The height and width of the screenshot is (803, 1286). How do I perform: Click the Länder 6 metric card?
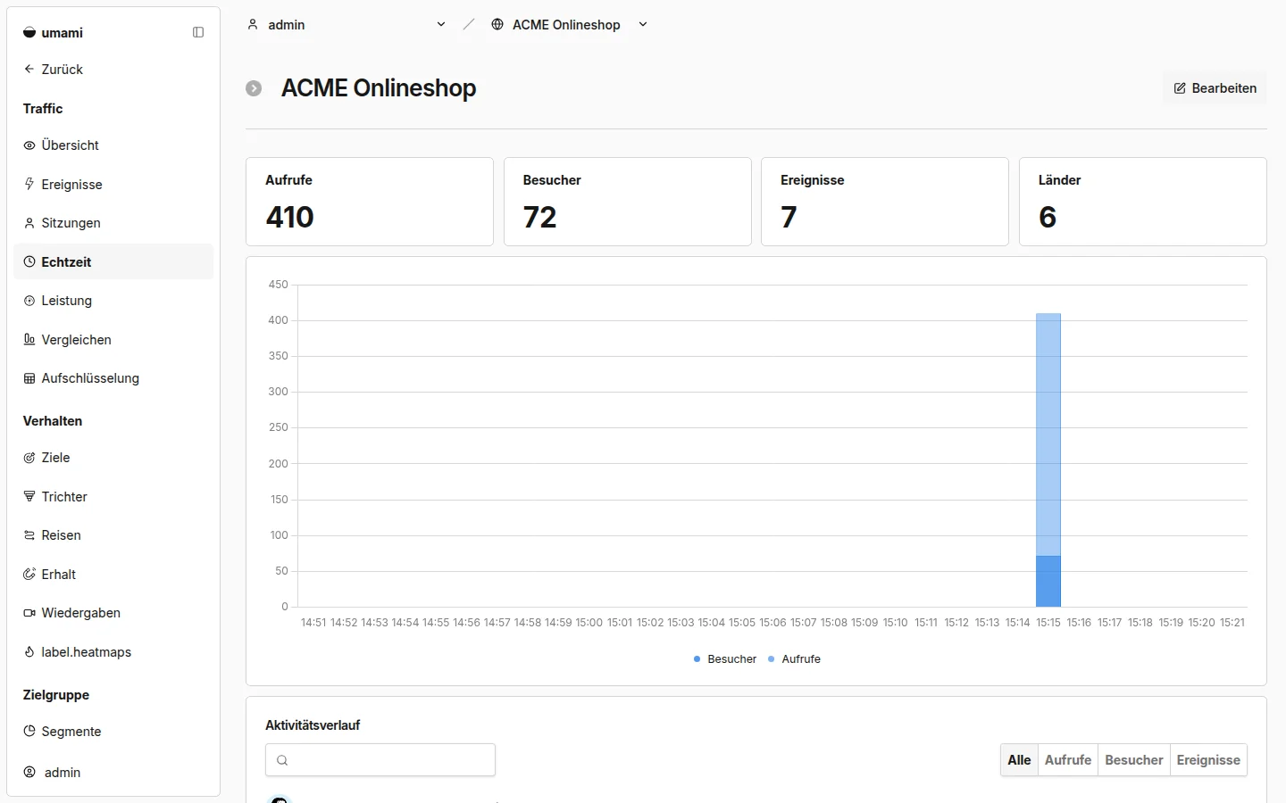(1143, 202)
